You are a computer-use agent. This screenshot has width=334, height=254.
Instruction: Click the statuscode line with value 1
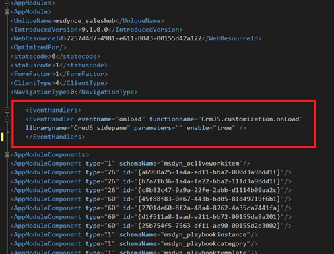tap(59, 65)
